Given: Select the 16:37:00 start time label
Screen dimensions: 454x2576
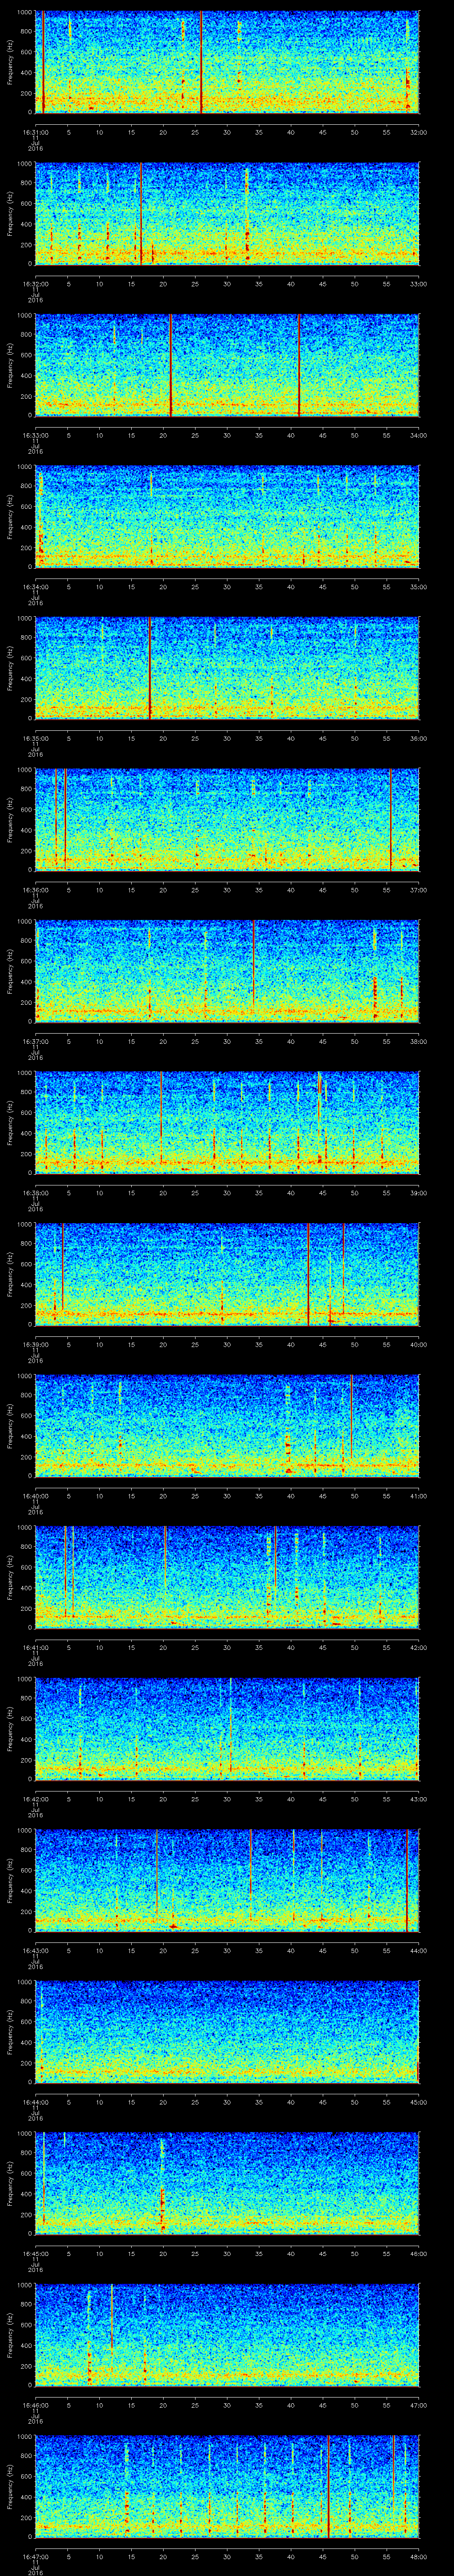Looking at the screenshot, I should 35,1041.
